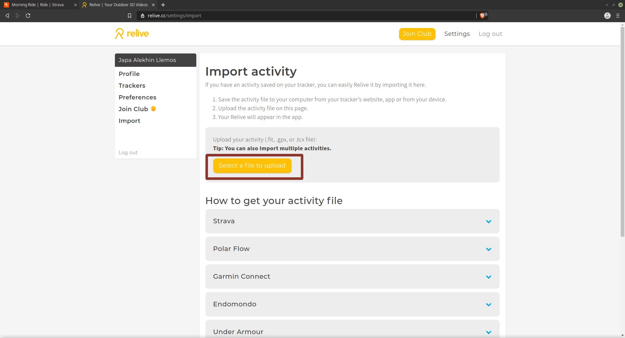Image resolution: width=625 pixels, height=338 pixels.
Task: Expand the Endomondo instructions chevron
Action: coord(488,304)
